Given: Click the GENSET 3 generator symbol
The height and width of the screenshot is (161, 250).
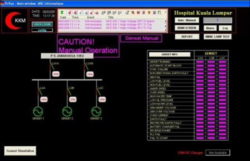Looking at the screenshot, I should (x=96, y=112).
